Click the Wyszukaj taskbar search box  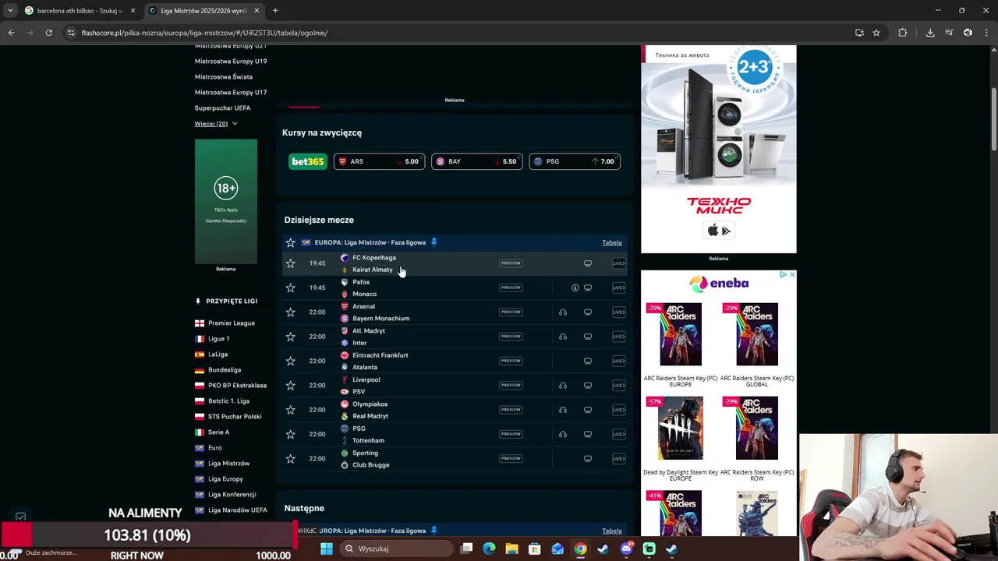(395, 549)
